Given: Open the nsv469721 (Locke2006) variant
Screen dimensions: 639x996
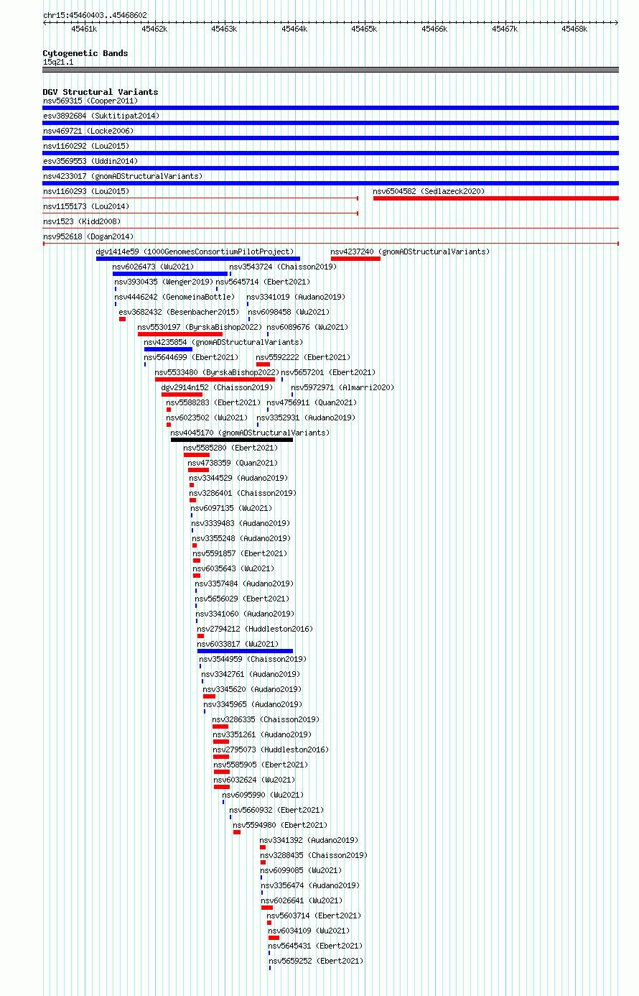Looking at the screenshot, I should click(88, 132).
